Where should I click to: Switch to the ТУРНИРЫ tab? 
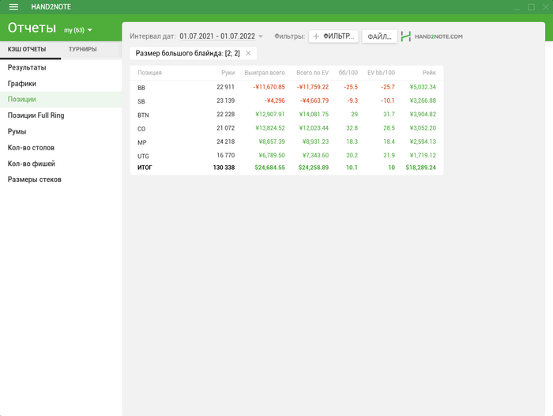[82, 50]
